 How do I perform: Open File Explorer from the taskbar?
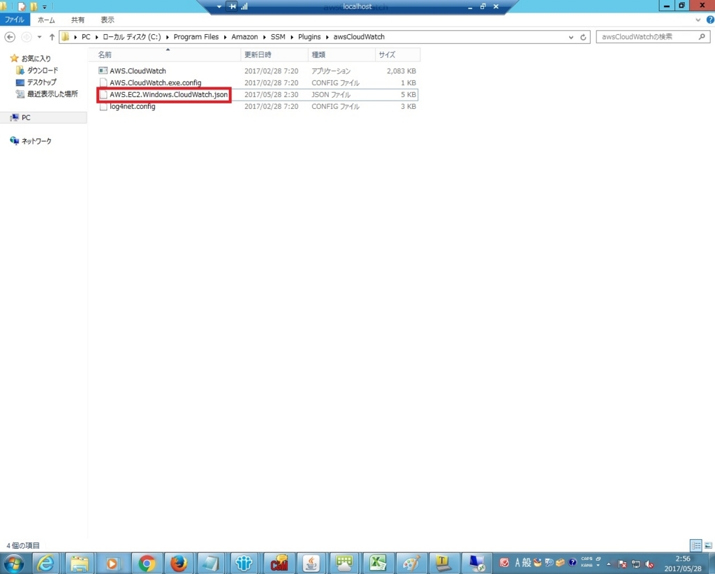point(80,564)
